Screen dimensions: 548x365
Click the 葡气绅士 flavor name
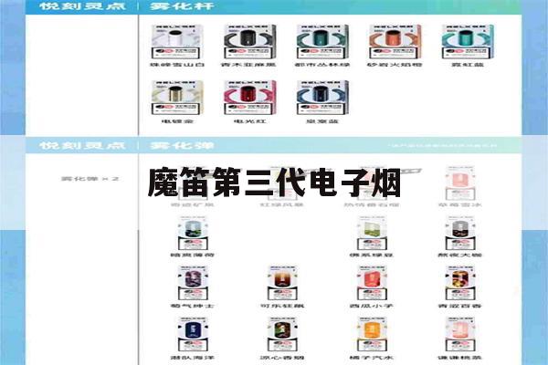point(193,306)
